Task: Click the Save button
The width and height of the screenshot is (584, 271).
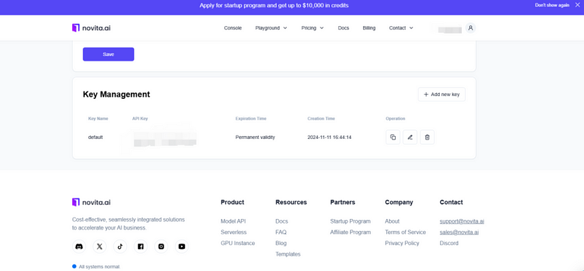Action: click(x=108, y=54)
